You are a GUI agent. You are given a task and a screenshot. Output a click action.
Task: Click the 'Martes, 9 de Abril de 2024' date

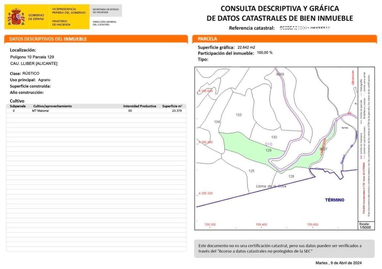pyautogui.click(x=338, y=263)
